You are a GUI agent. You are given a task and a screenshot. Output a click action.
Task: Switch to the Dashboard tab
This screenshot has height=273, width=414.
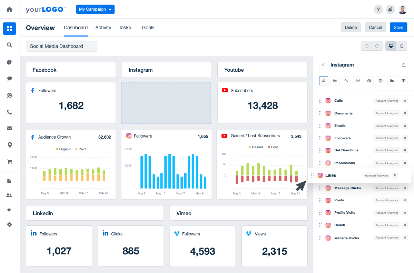(76, 28)
